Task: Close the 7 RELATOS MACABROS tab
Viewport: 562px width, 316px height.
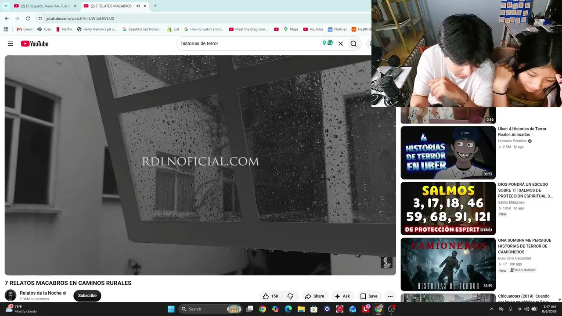Action: 145,6
